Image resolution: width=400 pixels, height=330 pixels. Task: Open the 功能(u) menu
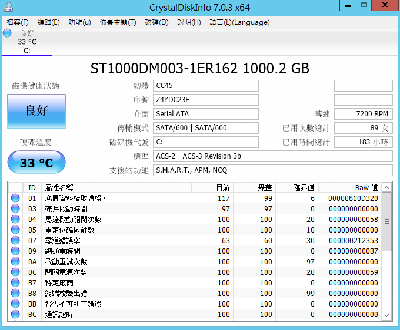pyautogui.click(x=79, y=22)
